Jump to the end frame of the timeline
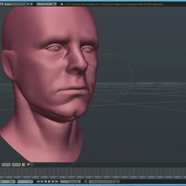 click(x=57, y=181)
